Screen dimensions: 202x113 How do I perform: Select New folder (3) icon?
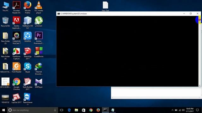[5, 38]
